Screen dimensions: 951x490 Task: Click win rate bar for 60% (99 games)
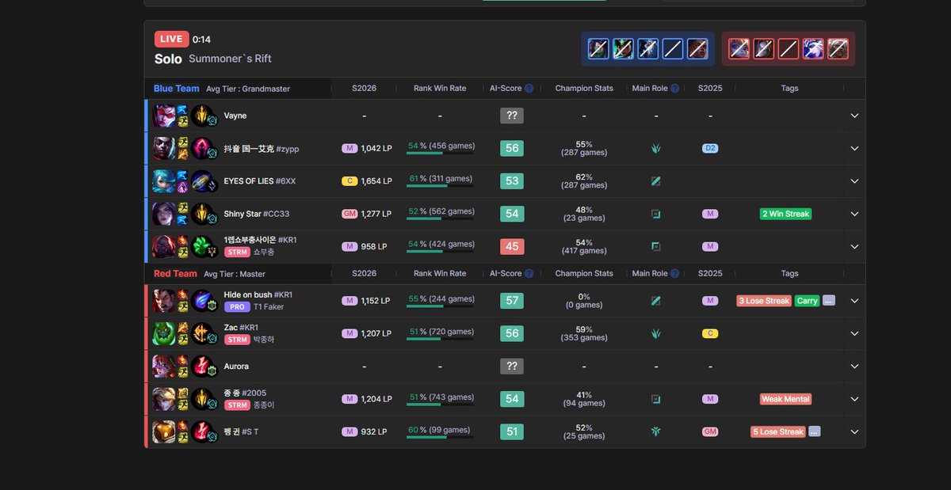440,436
